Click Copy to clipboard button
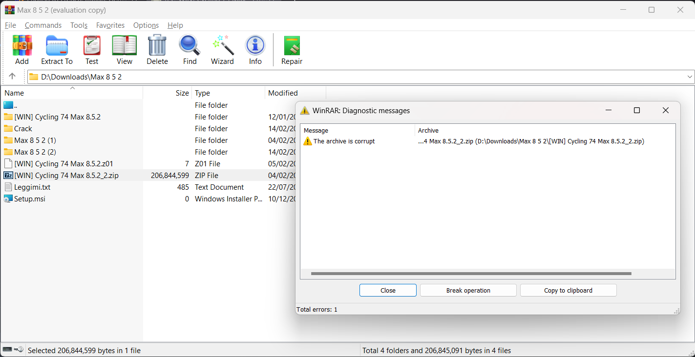Viewport: 695px width, 357px height. 568,290
